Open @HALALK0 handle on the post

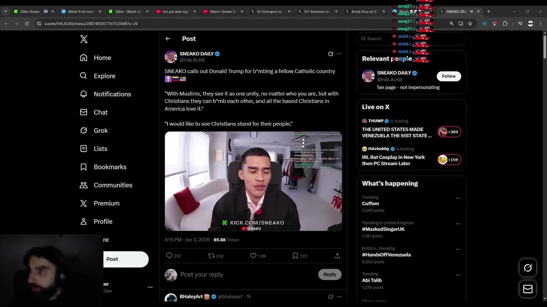pos(192,60)
